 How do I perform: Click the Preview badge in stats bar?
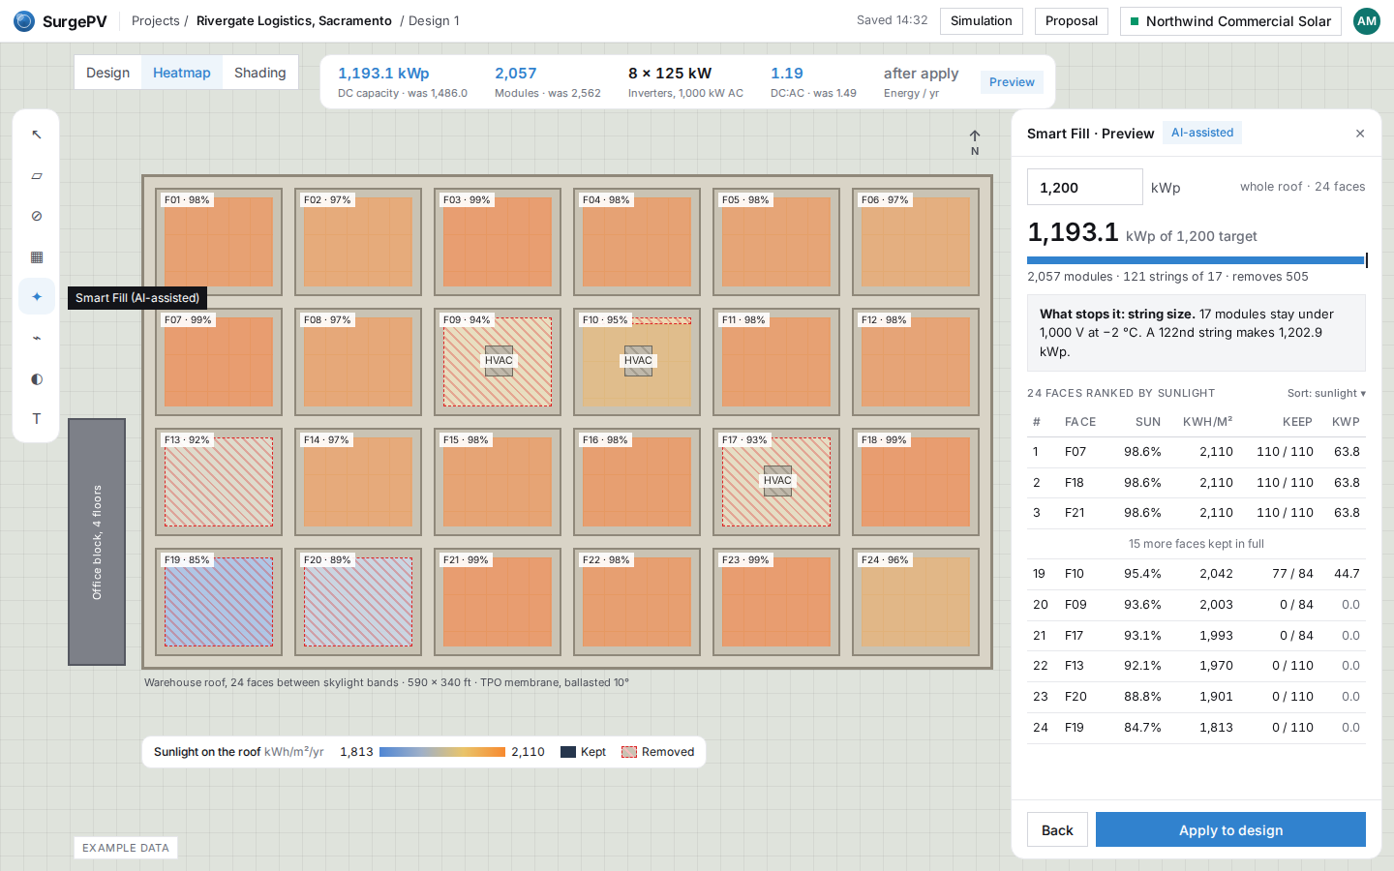[1013, 82]
